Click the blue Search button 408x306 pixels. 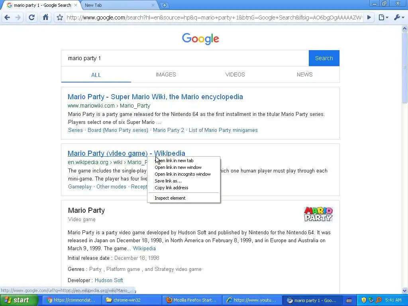click(324, 58)
